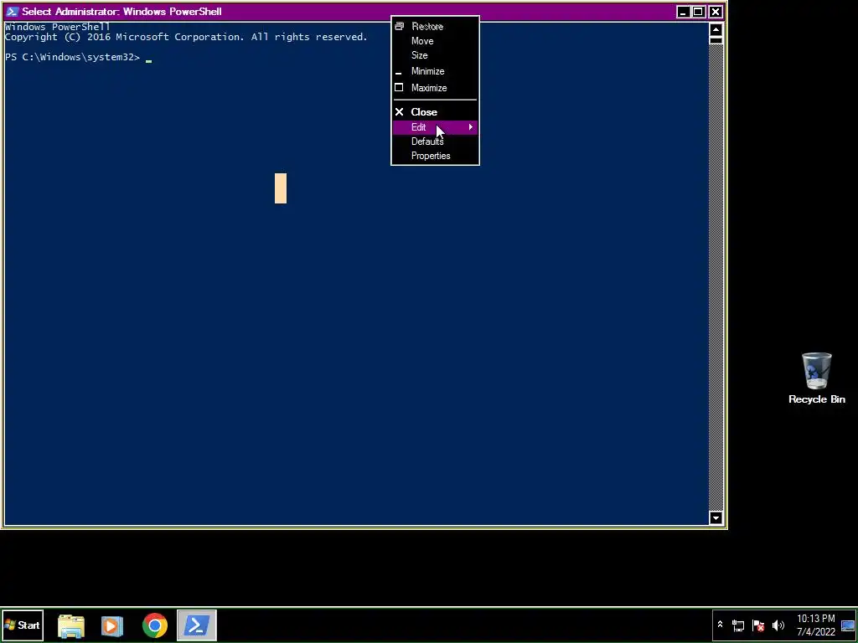Select the PowerShell taskbar button
The width and height of the screenshot is (858, 643).
point(197,625)
